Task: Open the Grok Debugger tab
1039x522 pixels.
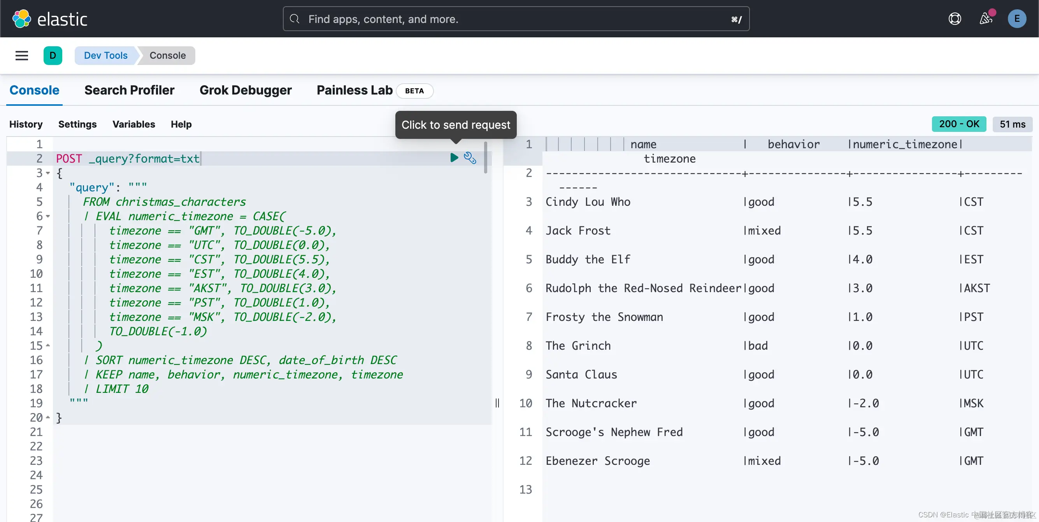Action: coord(245,90)
